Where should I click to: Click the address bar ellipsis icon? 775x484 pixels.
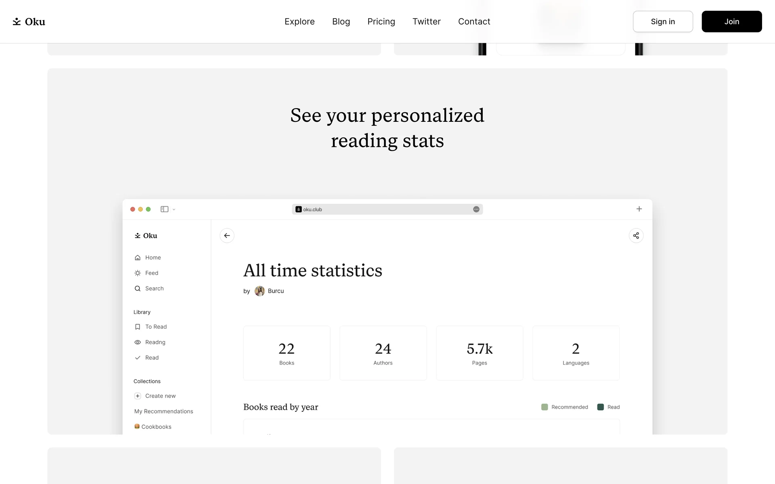coord(476,209)
